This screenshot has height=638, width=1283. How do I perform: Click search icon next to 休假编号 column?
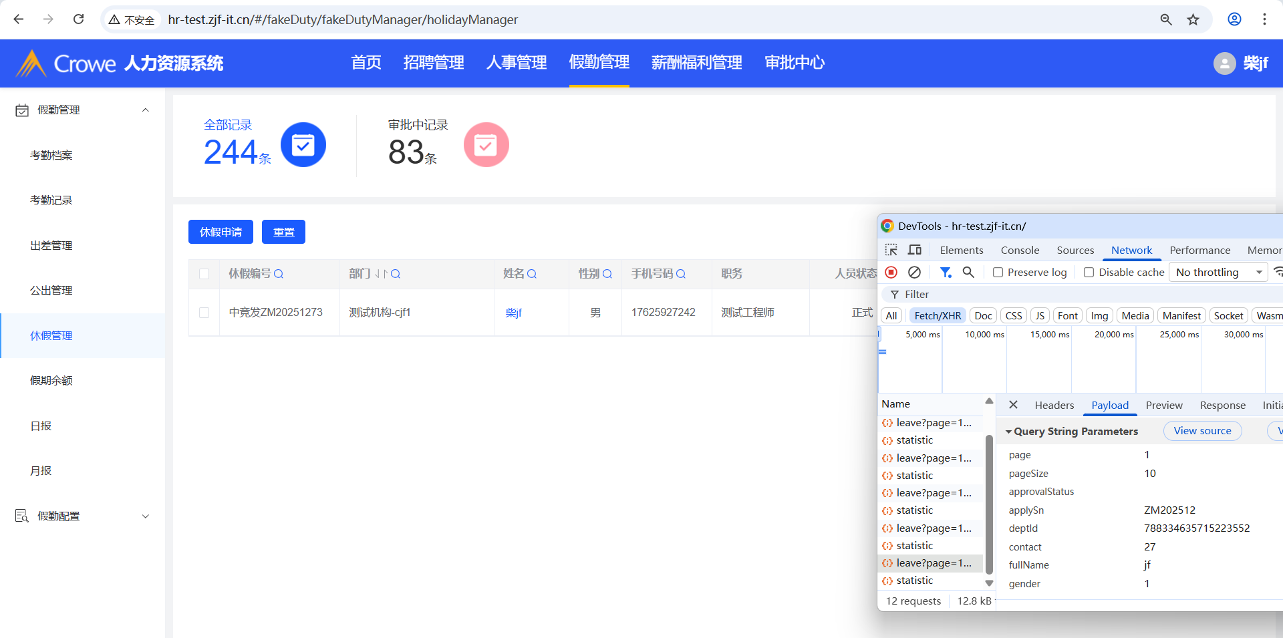point(279,274)
